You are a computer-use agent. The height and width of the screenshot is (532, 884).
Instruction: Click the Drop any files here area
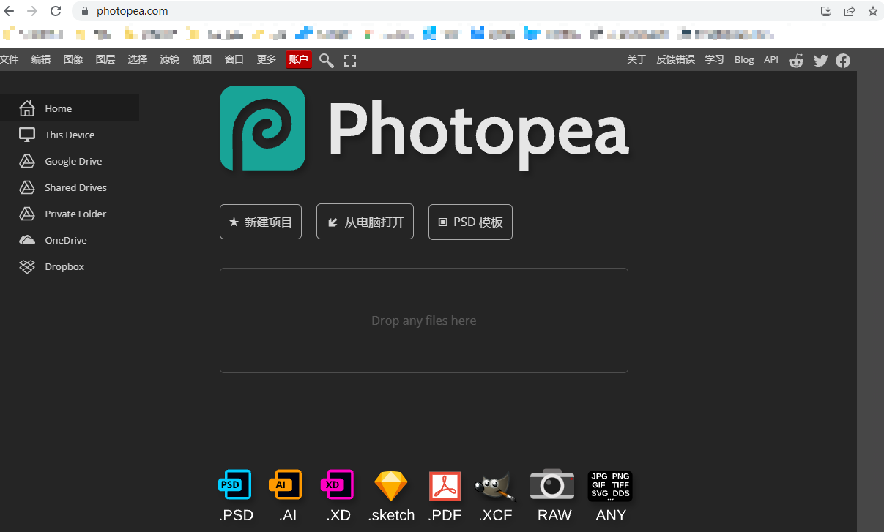tap(424, 321)
